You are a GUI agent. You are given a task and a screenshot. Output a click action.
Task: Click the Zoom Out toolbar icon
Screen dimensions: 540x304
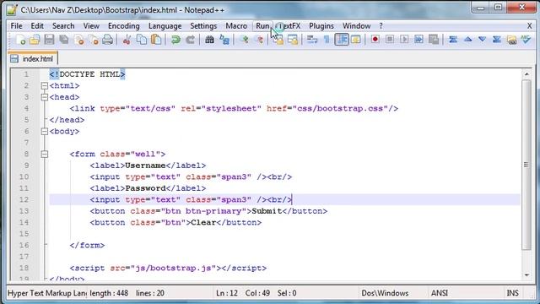[x=259, y=40]
